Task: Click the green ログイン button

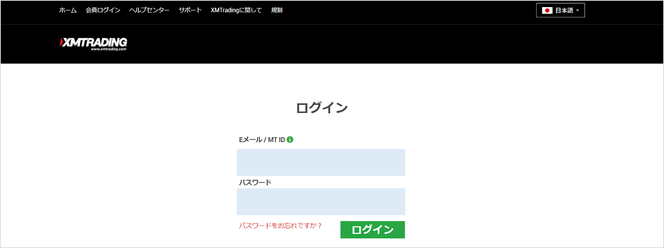Action: click(x=373, y=230)
